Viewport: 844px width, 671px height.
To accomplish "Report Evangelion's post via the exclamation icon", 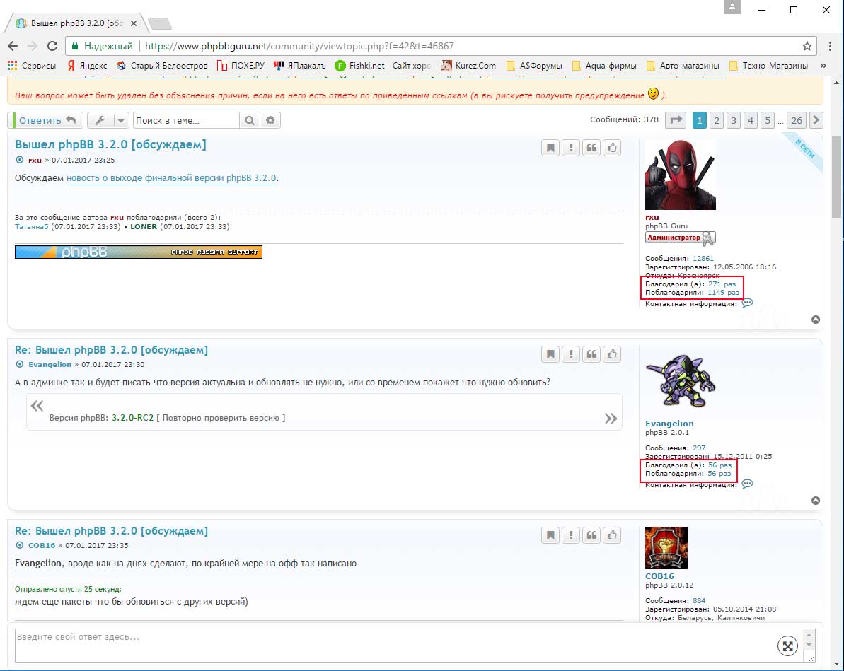I will point(571,354).
